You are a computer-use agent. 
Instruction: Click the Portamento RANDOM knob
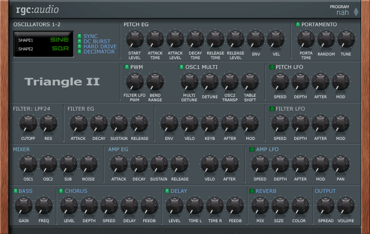(x=326, y=39)
